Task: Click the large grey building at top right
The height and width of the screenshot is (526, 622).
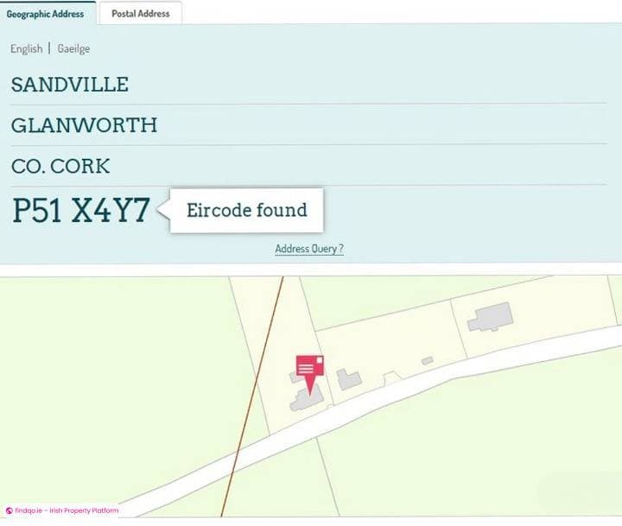Action: [491, 317]
